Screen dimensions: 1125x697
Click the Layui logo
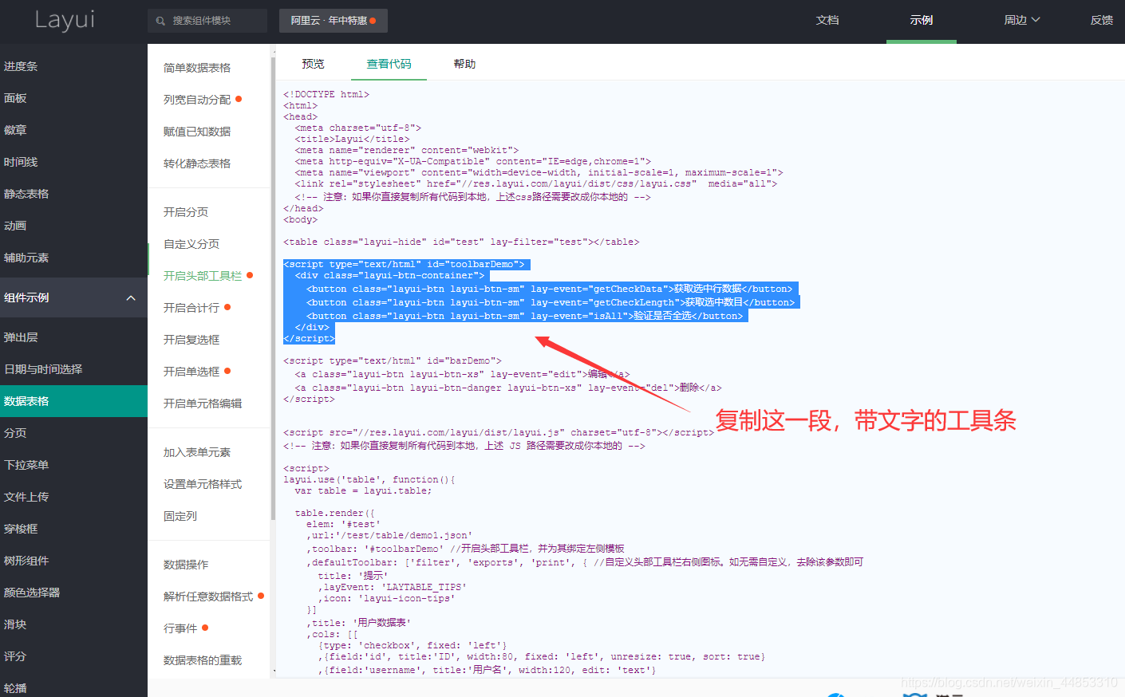[65, 20]
